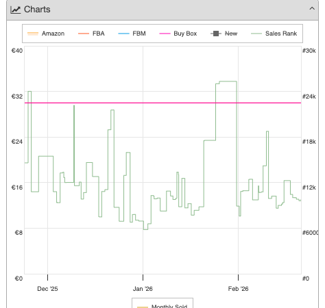The height and width of the screenshot is (308, 325).
Task: Click the Charts panel title
Action: coord(37,10)
